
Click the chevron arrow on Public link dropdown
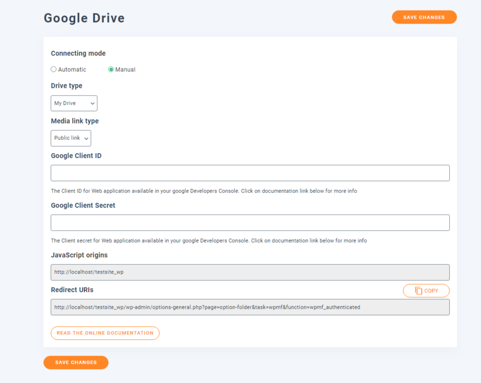tap(86, 138)
